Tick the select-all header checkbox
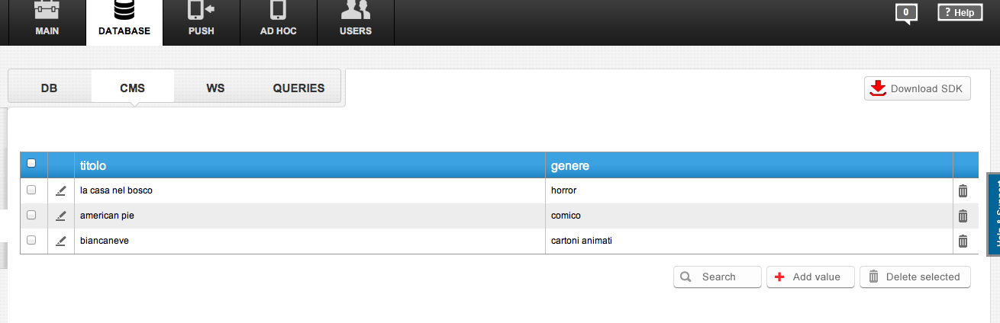This screenshot has width=1000, height=323. point(31,163)
